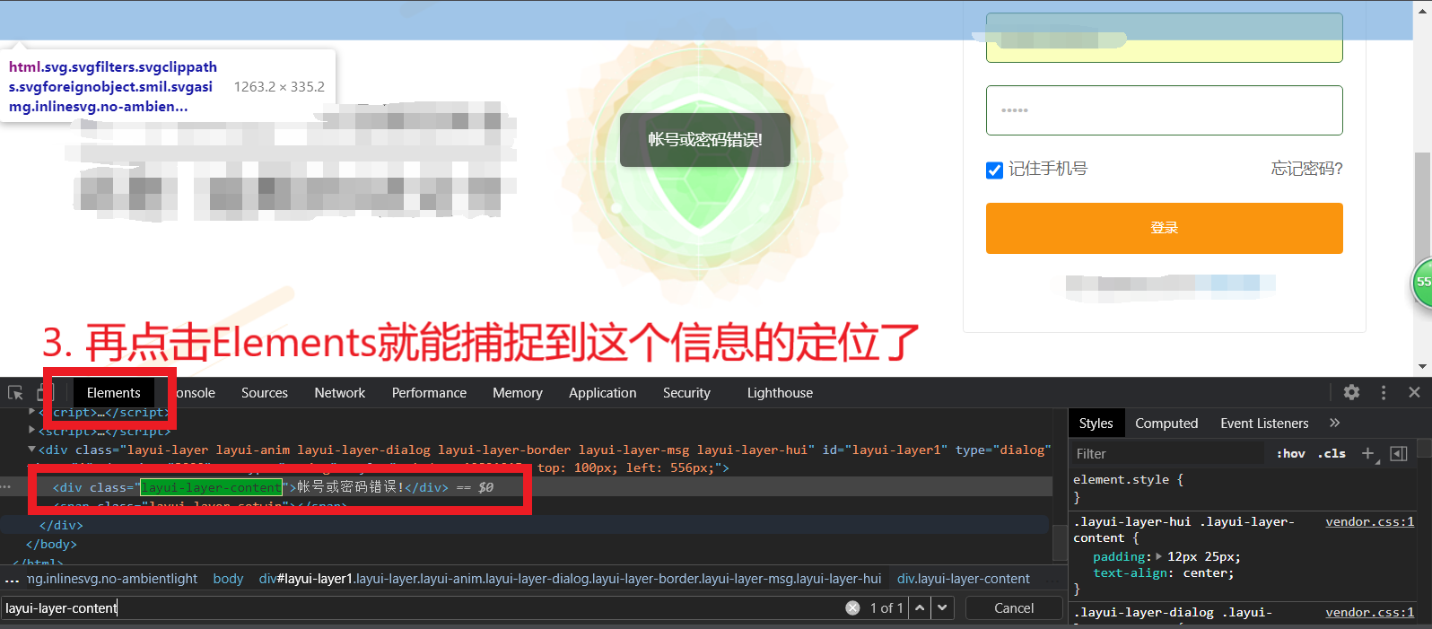Click the Elements panel vertical scrollbar
This screenshot has width=1432, height=629.
pyautogui.click(x=1060, y=542)
